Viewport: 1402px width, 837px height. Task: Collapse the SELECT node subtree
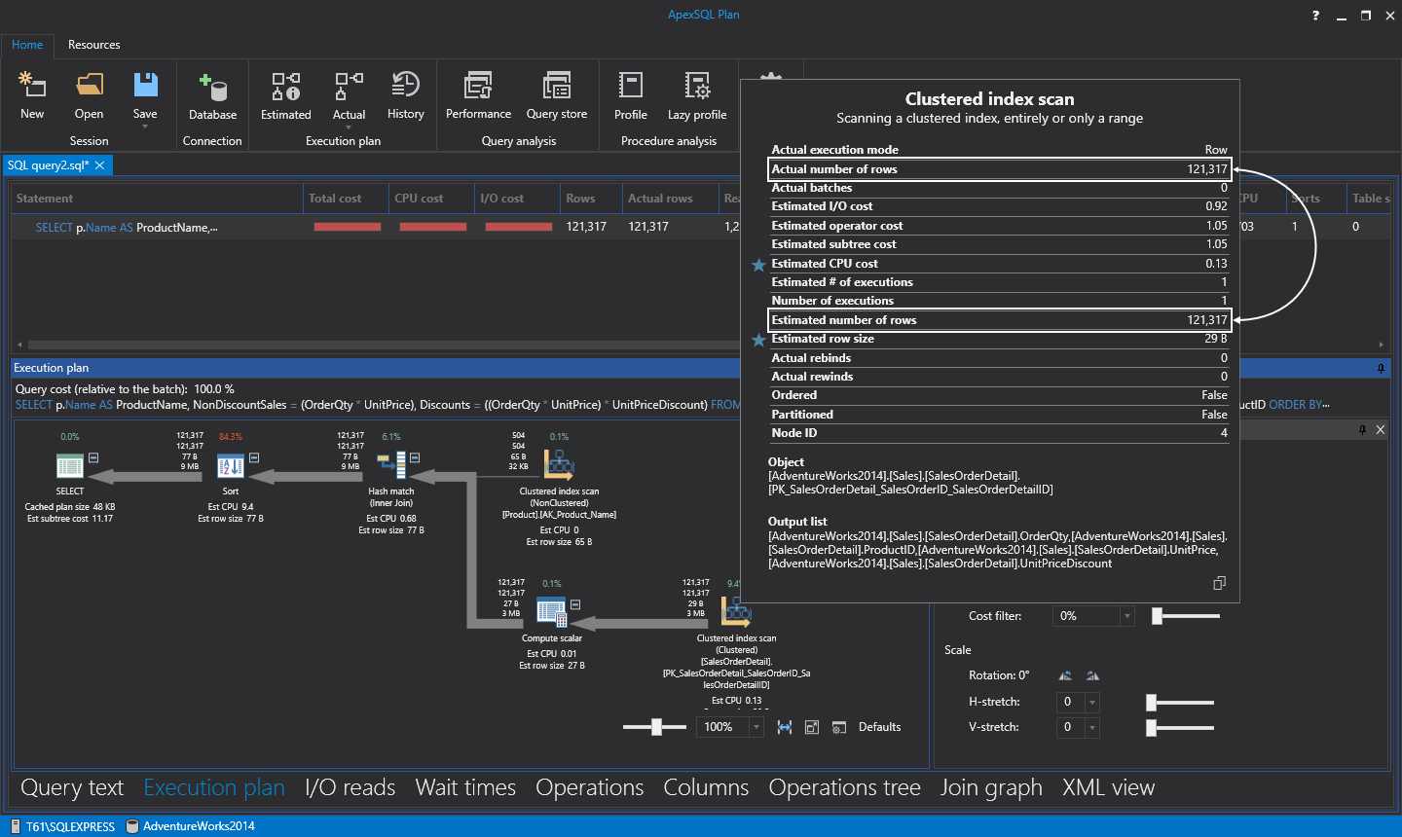[93, 457]
